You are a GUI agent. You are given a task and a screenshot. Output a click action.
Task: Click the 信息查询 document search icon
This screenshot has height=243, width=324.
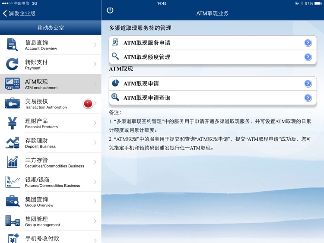pyautogui.click(x=12, y=44)
